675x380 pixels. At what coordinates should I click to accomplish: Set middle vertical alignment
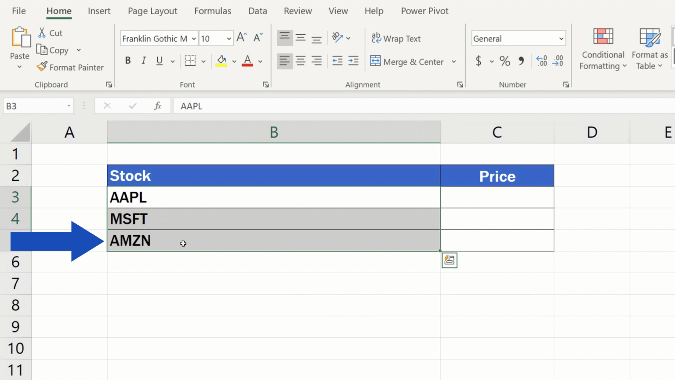click(301, 38)
